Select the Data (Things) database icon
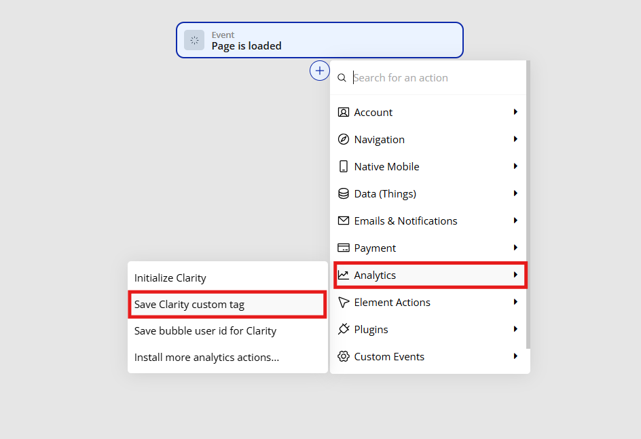Viewport: 641px width, 439px height. click(344, 193)
